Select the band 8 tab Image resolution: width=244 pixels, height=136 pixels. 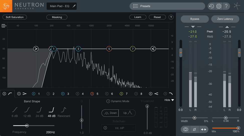pos(141,94)
